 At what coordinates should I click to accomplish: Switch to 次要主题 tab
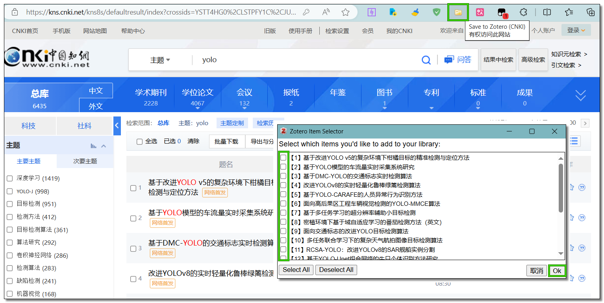pos(85,161)
